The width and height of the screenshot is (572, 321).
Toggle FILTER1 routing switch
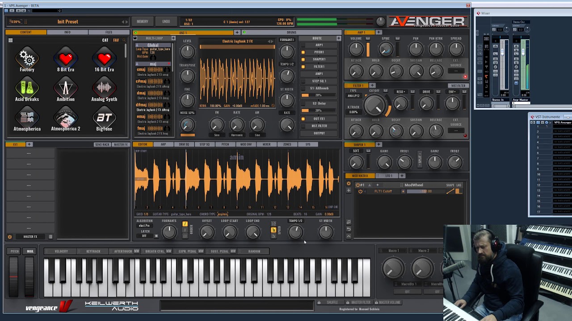point(303,66)
